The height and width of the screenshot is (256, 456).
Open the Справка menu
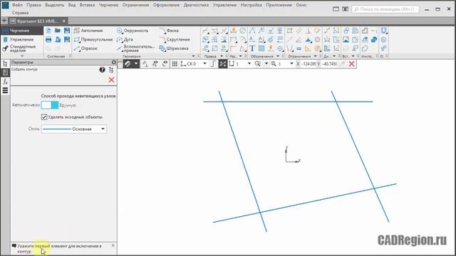(20, 13)
